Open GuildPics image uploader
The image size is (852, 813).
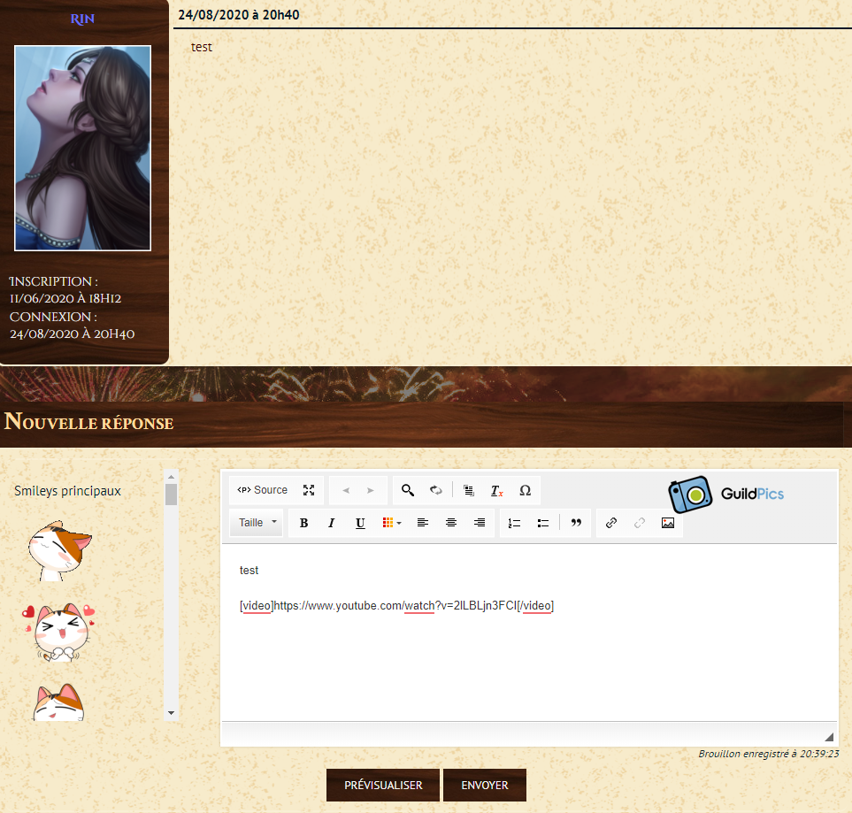pos(726,494)
